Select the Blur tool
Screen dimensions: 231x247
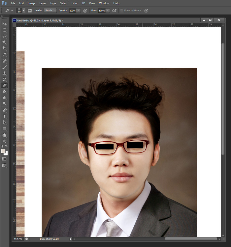coord(4,98)
